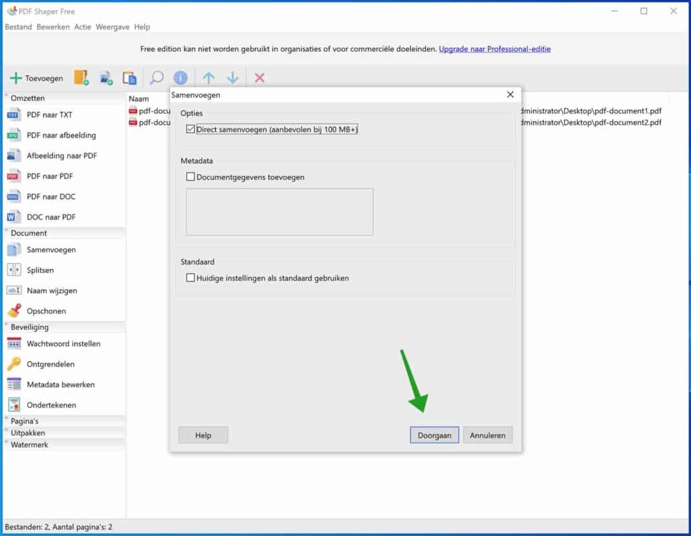
Task: Click the metadata text box
Action: pyautogui.click(x=280, y=212)
